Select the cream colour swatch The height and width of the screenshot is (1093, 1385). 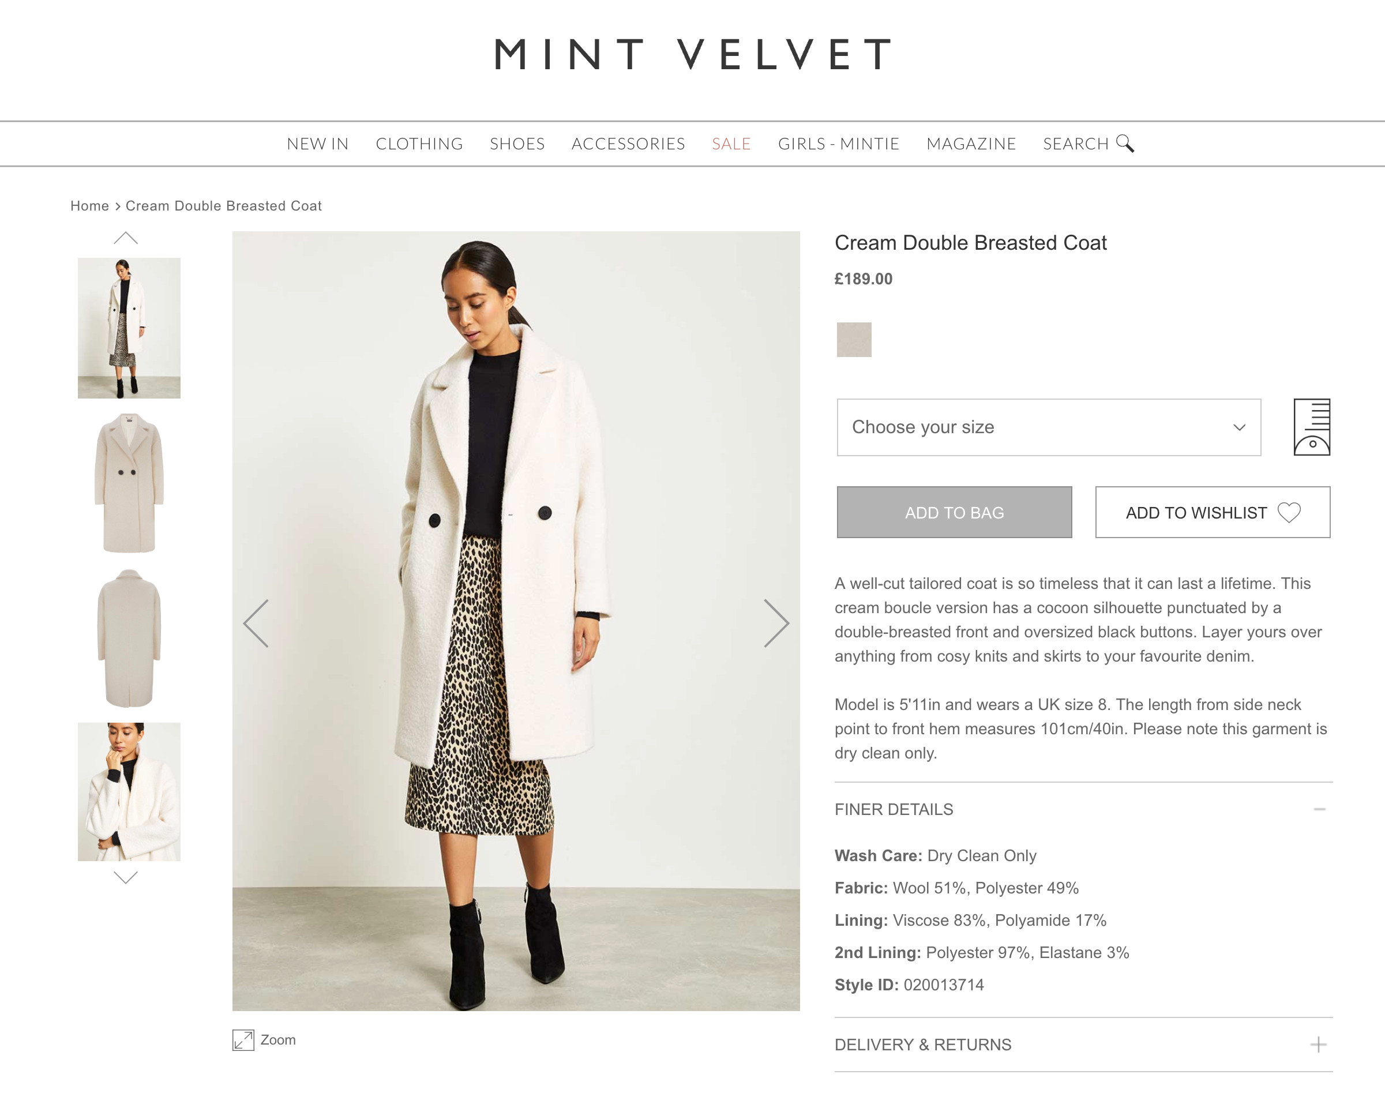(x=854, y=340)
